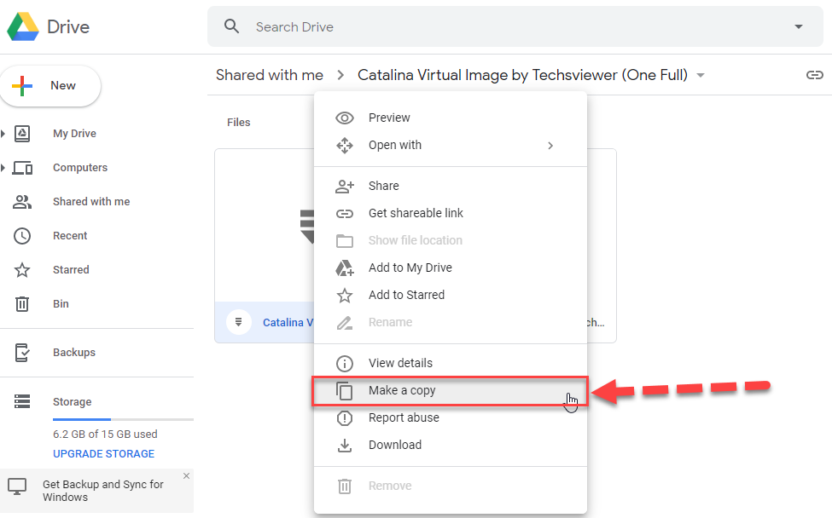Open Shared with me sidebar icon
The image size is (832, 518).
point(22,202)
